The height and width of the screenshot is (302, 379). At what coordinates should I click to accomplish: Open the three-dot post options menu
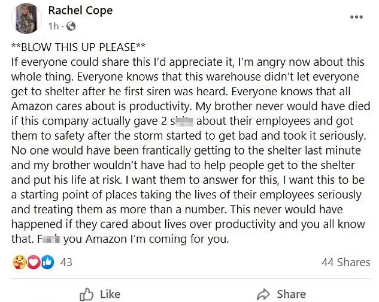(356, 17)
